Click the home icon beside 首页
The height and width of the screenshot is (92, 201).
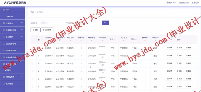(x=4, y=10)
